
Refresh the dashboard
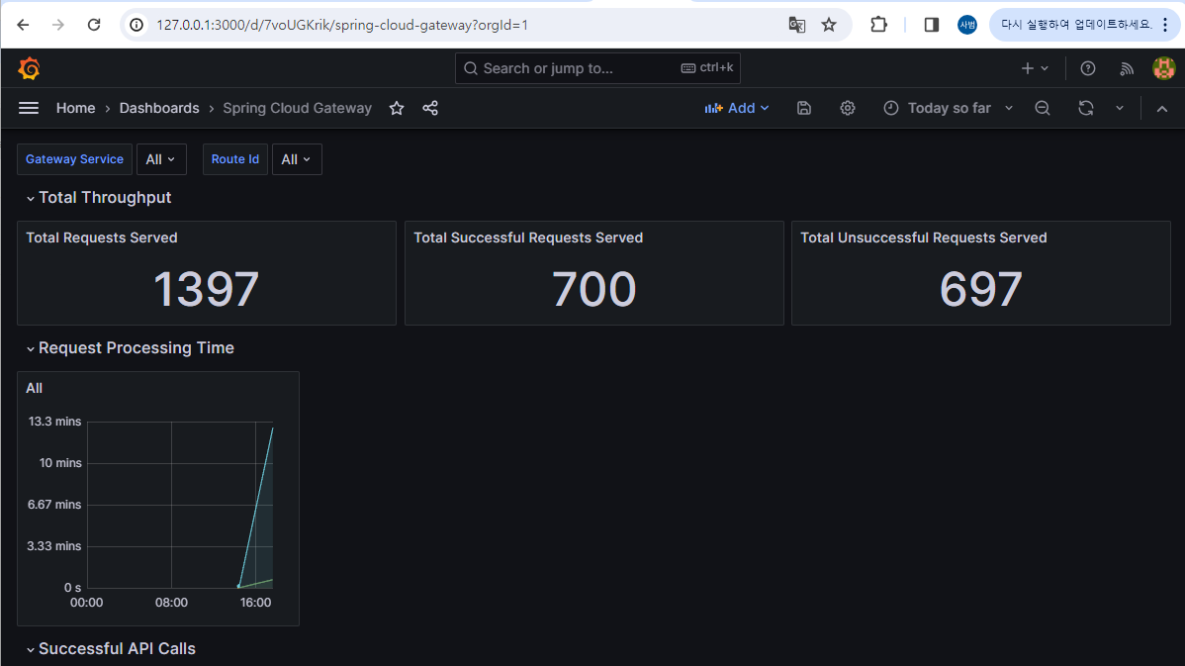(x=1086, y=108)
